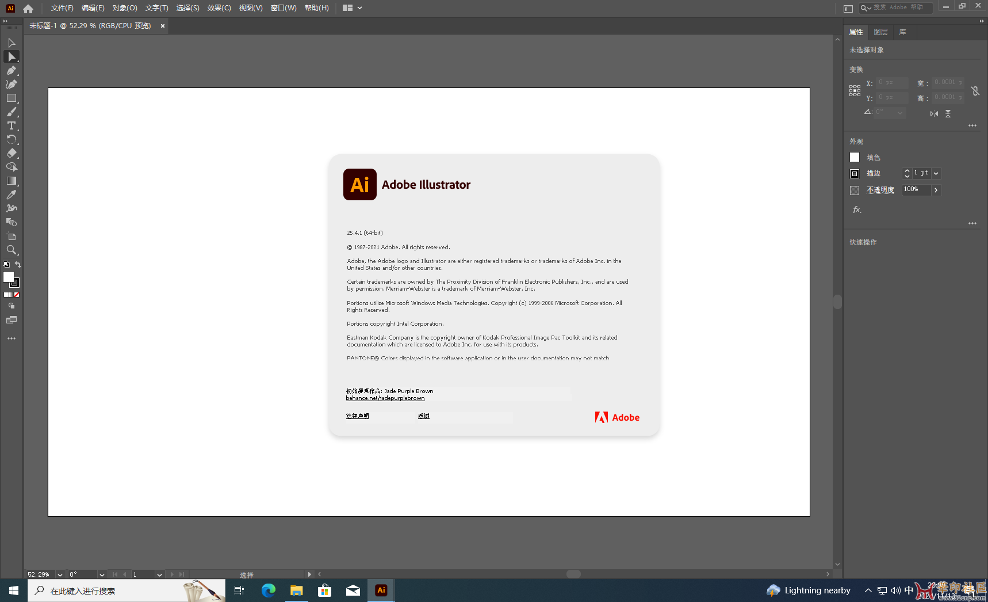Open File Explorer from taskbar

pyautogui.click(x=297, y=590)
